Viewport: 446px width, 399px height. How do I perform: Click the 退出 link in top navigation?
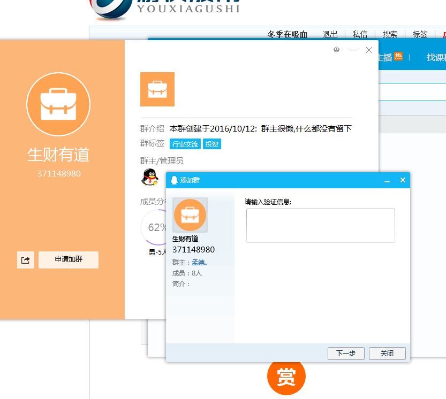tap(330, 35)
